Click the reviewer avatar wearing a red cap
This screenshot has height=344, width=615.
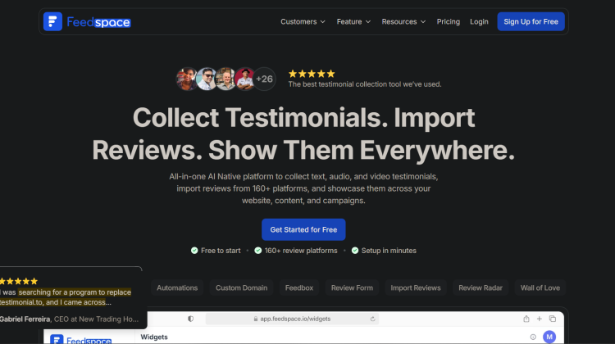pyautogui.click(x=244, y=79)
